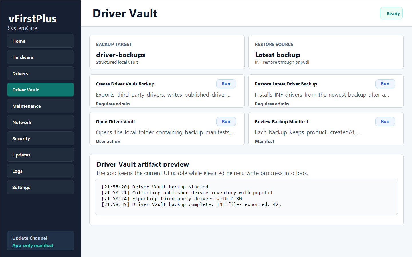Click App-only manifest text

tap(33, 246)
